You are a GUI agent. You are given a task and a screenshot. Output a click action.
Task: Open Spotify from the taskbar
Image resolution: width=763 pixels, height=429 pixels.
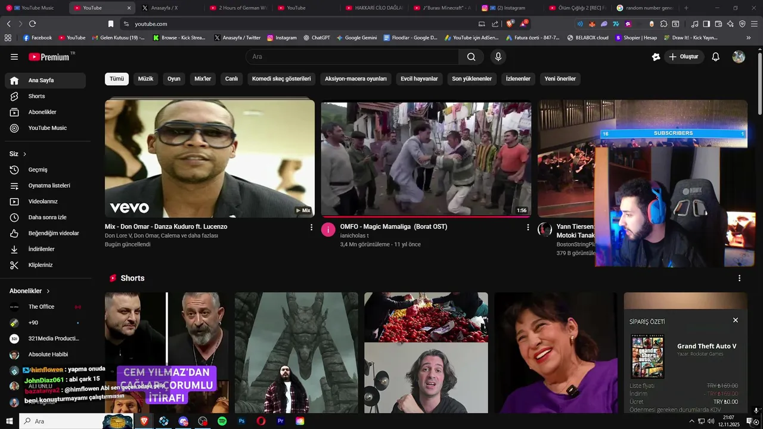(222, 421)
